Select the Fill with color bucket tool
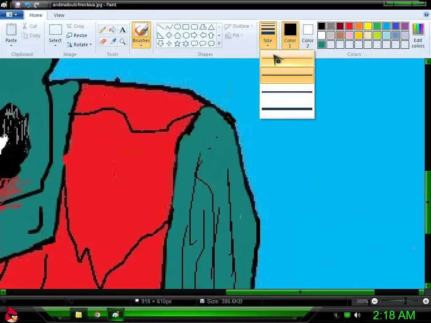The height and width of the screenshot is (323, 431). click(x=113, y=30)
